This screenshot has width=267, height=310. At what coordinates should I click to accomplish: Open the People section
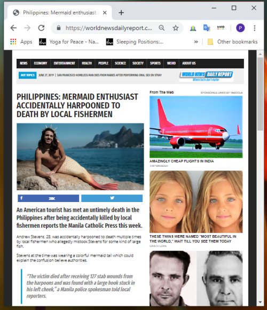point(103,63)
